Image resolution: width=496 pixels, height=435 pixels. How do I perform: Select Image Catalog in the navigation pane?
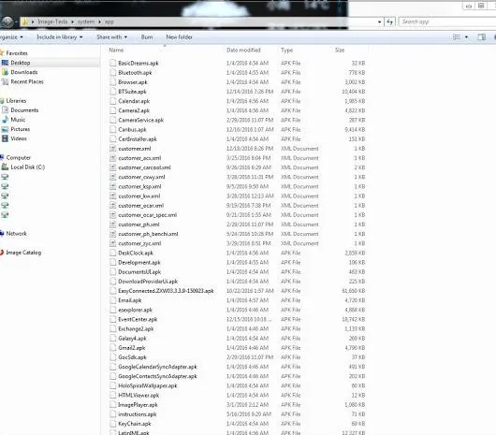coord(23,253)
